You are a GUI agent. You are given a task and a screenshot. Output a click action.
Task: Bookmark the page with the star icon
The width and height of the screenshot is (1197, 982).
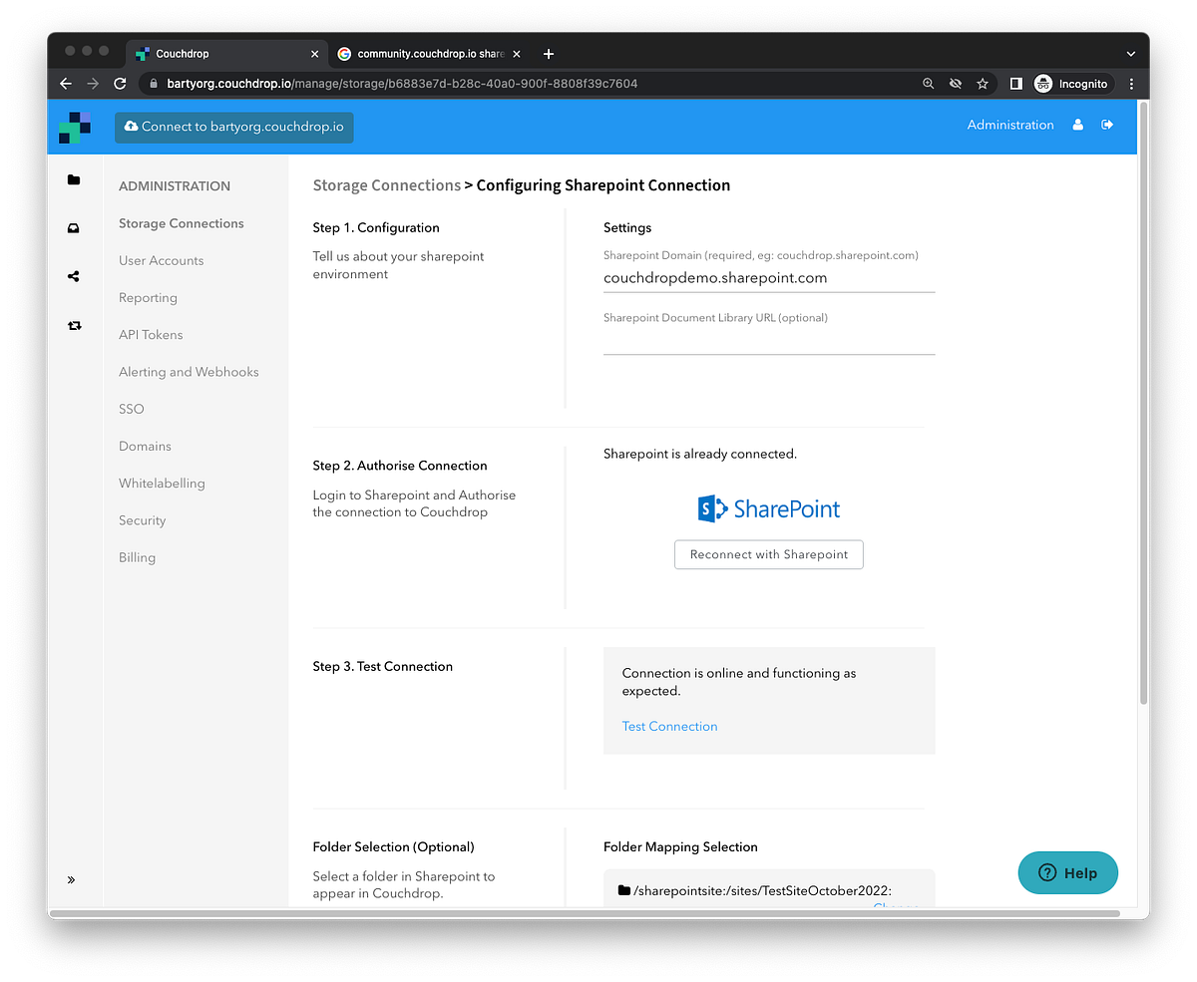click(x=983, y=84)
